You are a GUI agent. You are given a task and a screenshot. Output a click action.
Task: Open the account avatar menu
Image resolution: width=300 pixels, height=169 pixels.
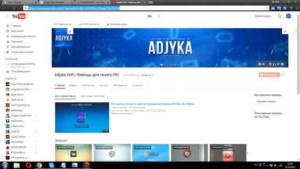click(288, 16)
